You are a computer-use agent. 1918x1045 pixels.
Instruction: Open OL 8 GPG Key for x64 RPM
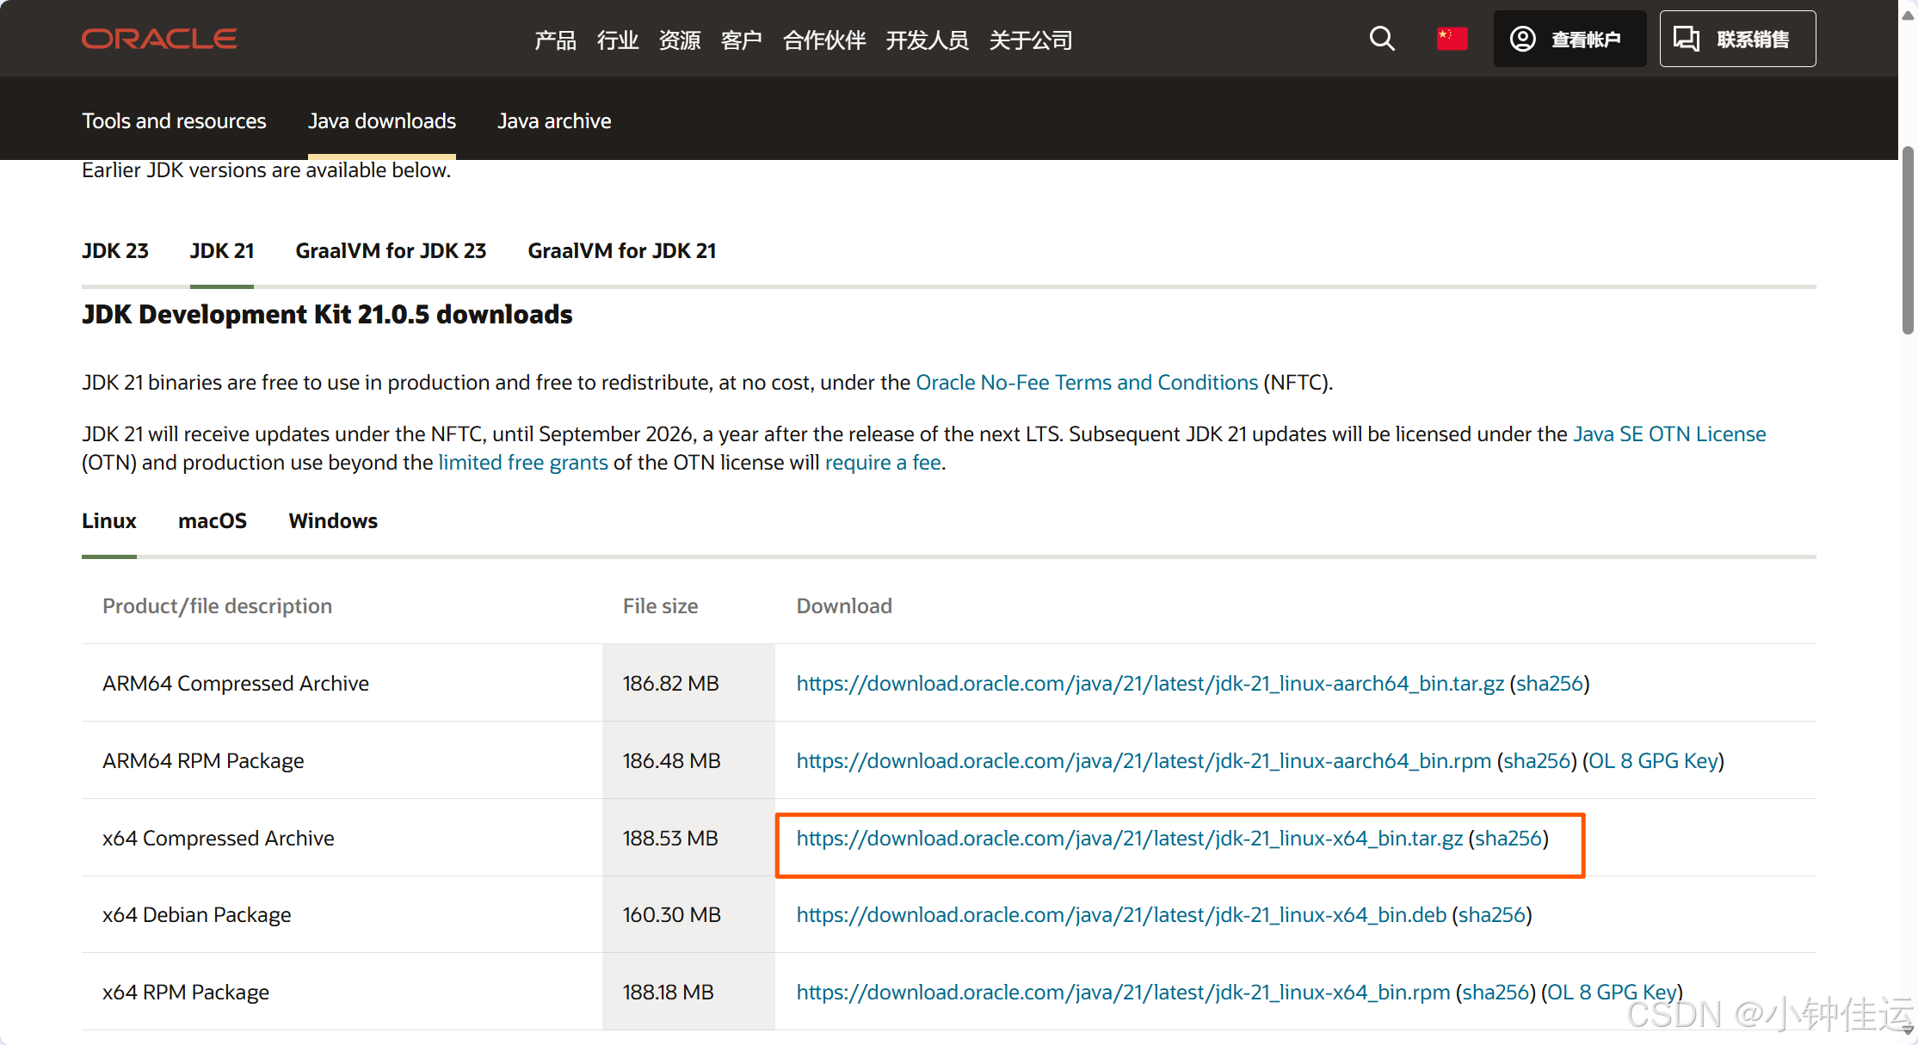1612,992
